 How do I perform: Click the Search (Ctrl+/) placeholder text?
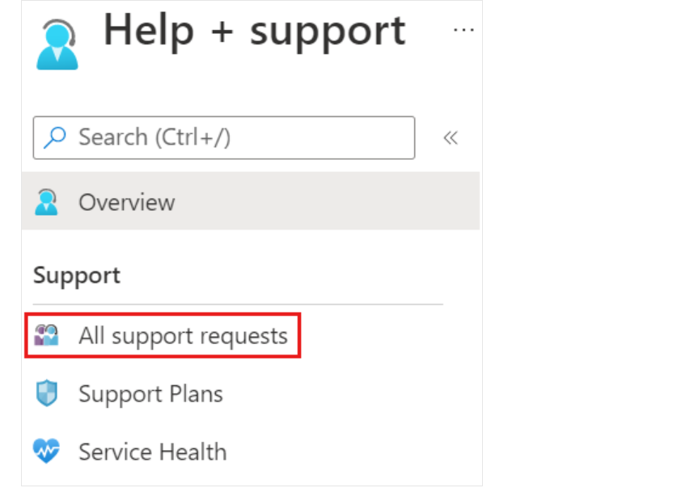(x=154, y=137)
